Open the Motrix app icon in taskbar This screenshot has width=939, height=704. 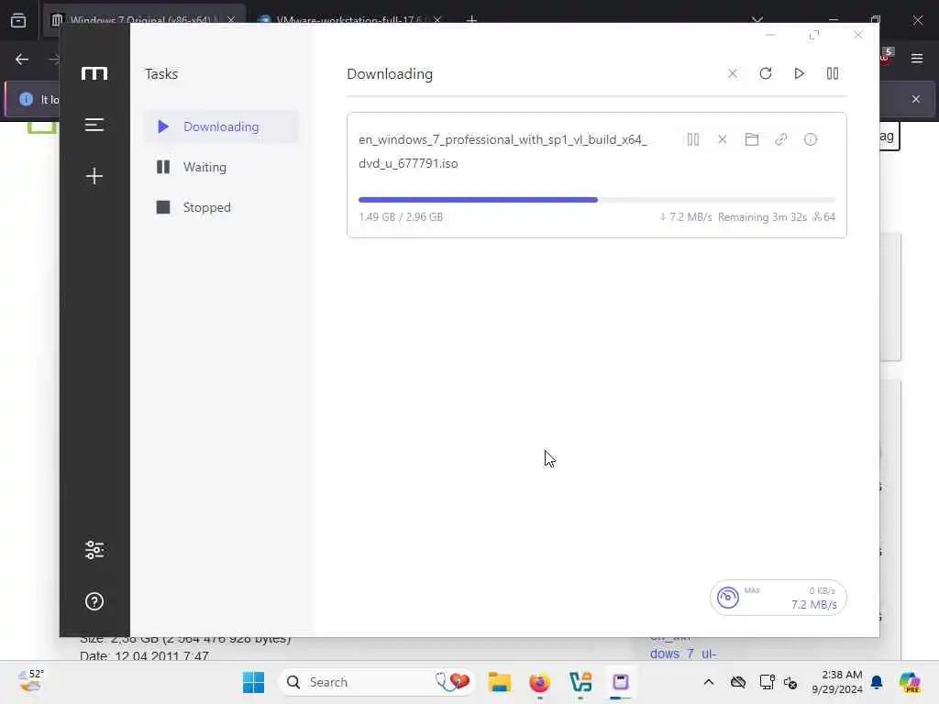(x=621, y=682)
